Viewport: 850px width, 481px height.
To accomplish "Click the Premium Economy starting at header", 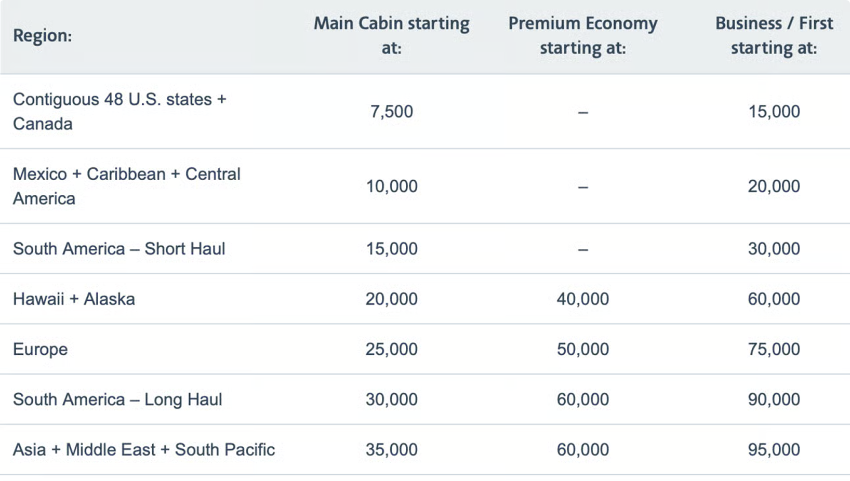I will point(582,36).
